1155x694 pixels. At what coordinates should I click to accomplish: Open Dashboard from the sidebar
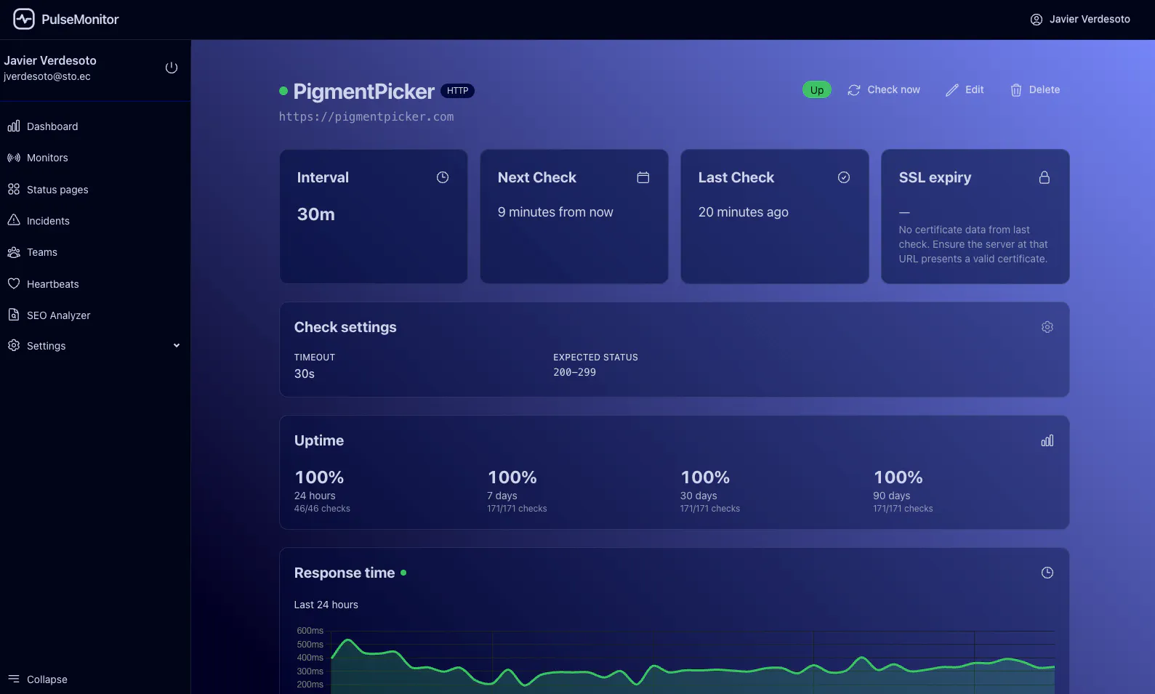point(95,126)
